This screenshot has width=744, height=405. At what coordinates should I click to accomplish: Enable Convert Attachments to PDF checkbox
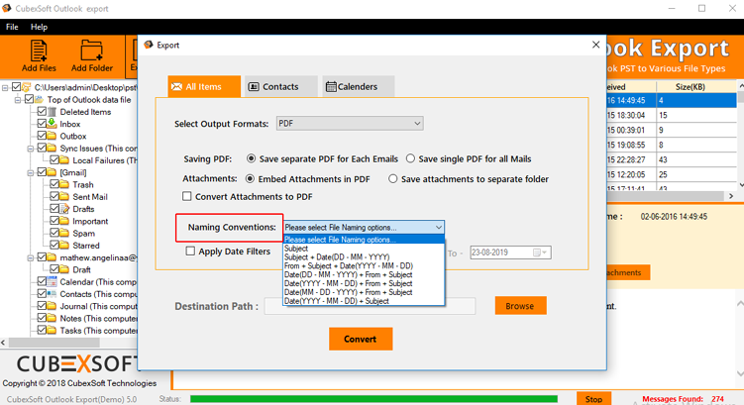click(187, 197)
